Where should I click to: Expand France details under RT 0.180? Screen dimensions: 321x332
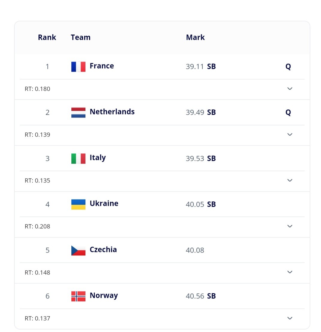point(290,88)
